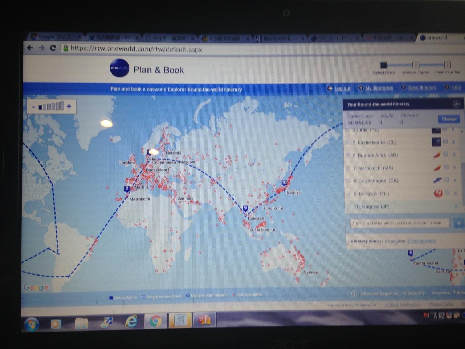Click the airline logo in the Easter Island row
Image resolution: width=465 pixels, height=349 pixels.
pos(436,142)
